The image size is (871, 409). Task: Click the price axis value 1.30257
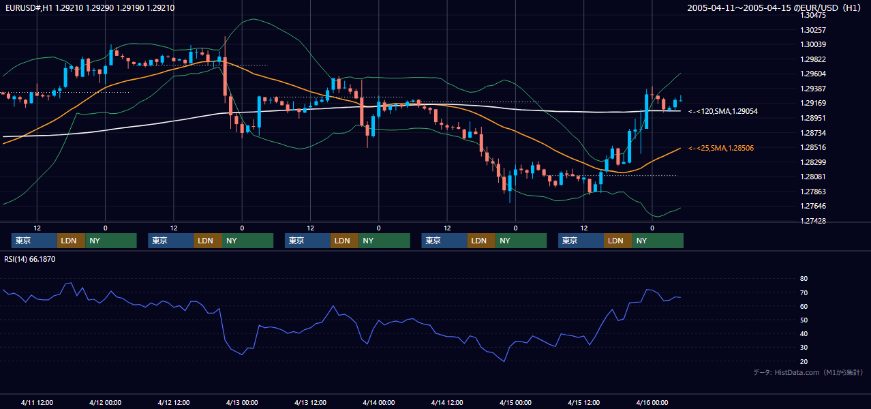[813, 30]
